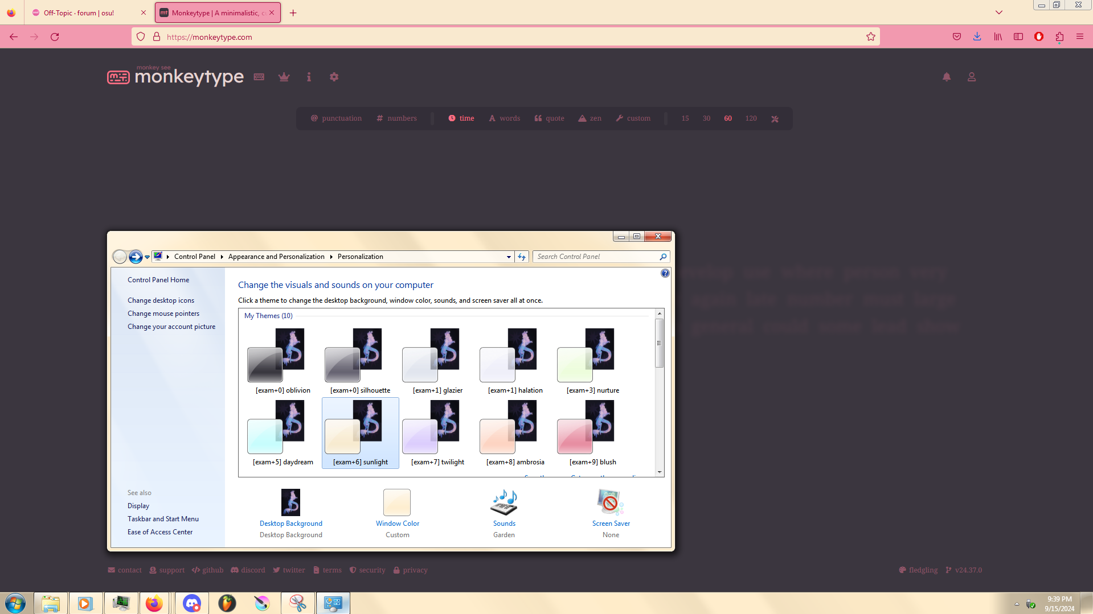Open Firefox list all tabs dropdown

tap(999, 13)
